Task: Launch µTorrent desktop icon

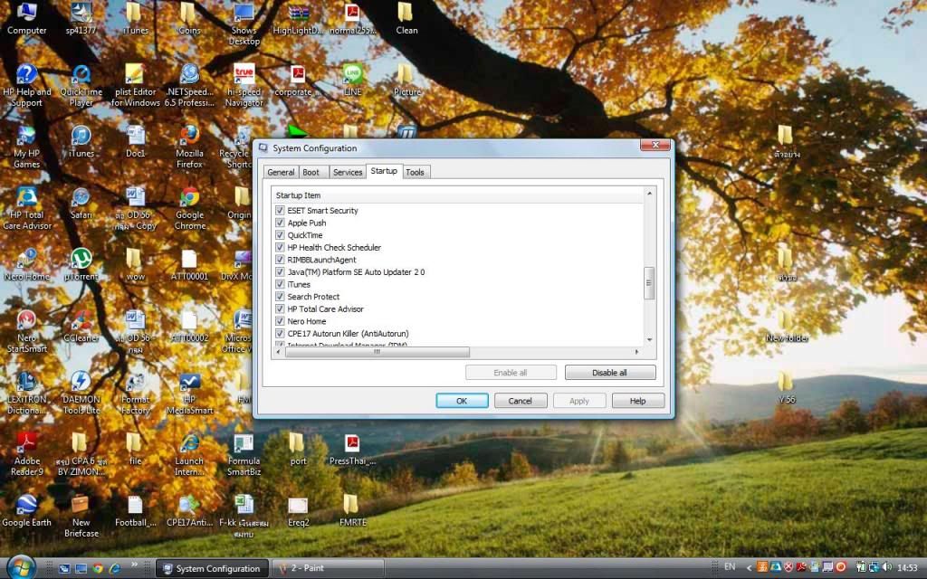Action: 81,264
